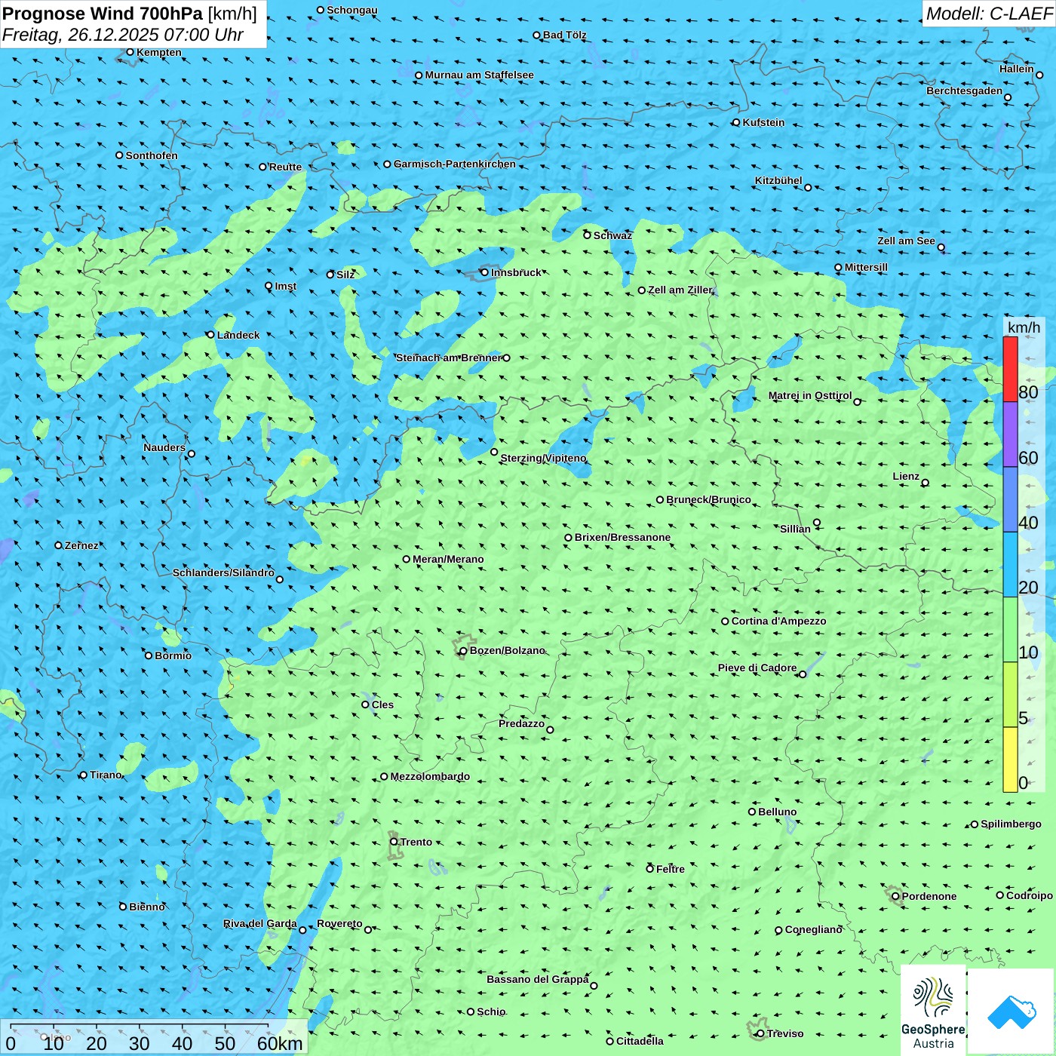This screenshot has width=1056, height=1056.
Task: Click the blue cloud arrow logo
Action: (x=1011, y=1011)
